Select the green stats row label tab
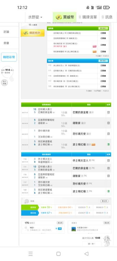117x261 pixels. point(30,207)
